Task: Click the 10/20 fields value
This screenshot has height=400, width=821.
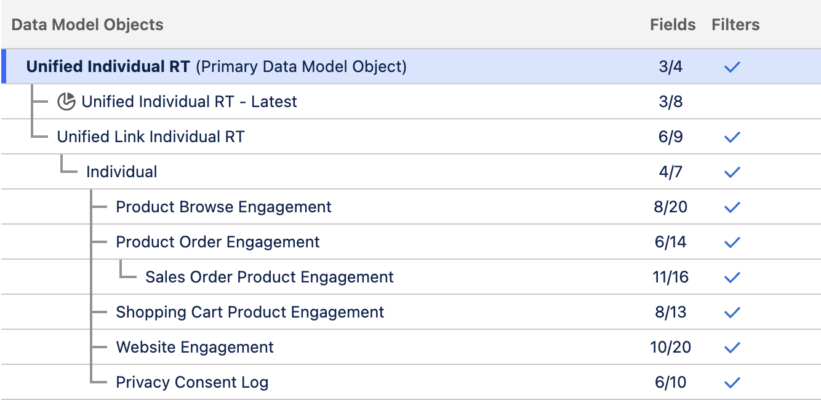Action: 671,347
